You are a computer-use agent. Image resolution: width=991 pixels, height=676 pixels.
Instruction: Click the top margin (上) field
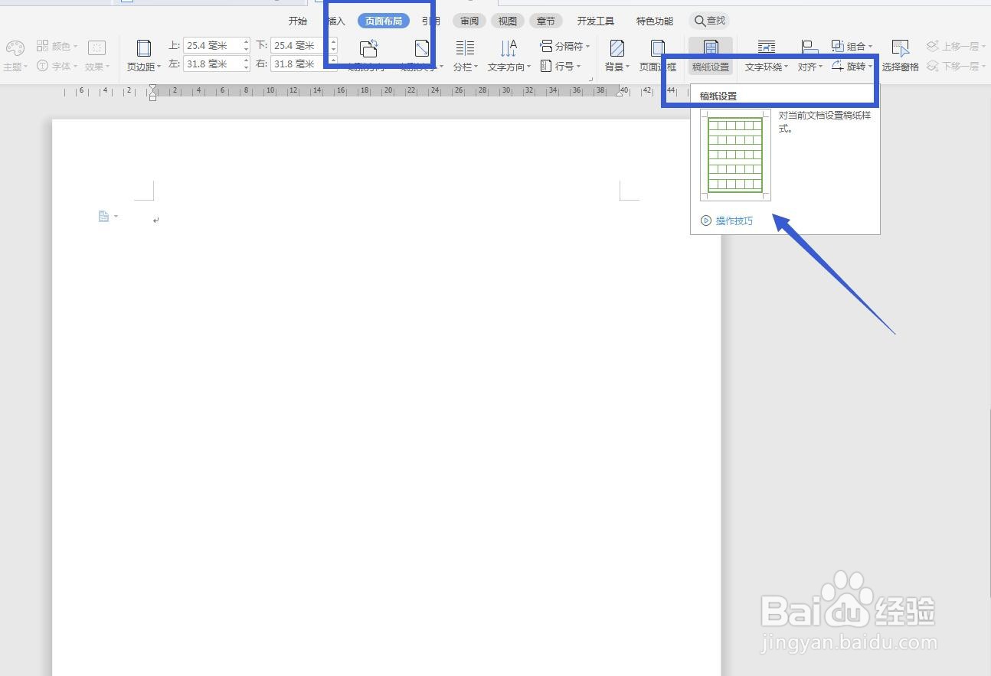pos(217,46)
